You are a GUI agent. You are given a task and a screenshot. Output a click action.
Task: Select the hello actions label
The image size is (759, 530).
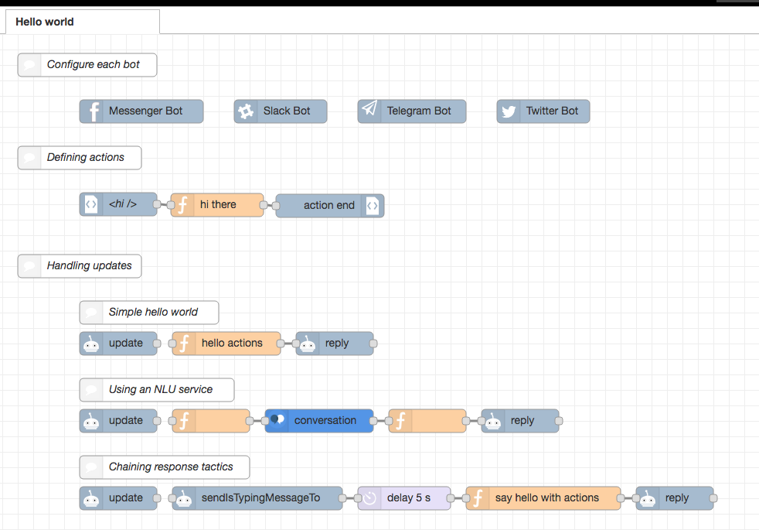click(x=232, y=343)
